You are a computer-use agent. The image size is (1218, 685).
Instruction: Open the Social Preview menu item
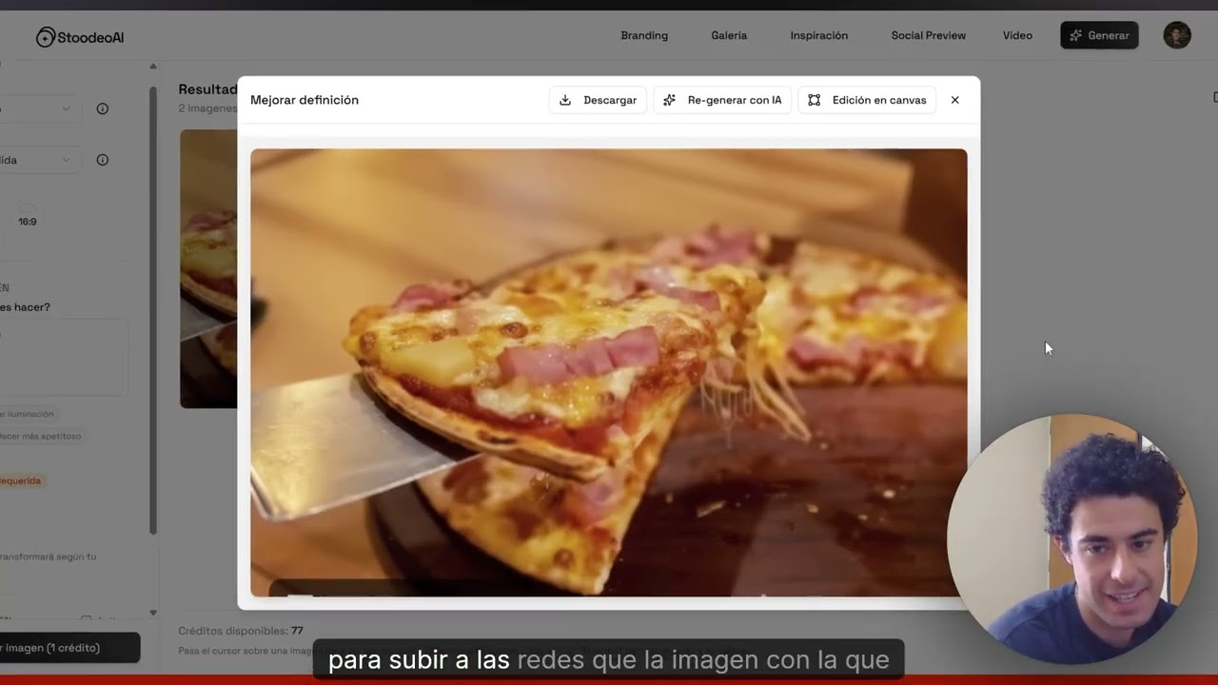coord(928,35)
